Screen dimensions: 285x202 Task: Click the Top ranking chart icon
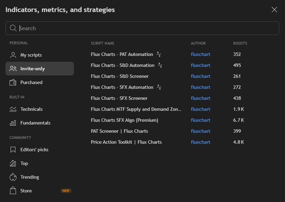click(x=13, y=163)
